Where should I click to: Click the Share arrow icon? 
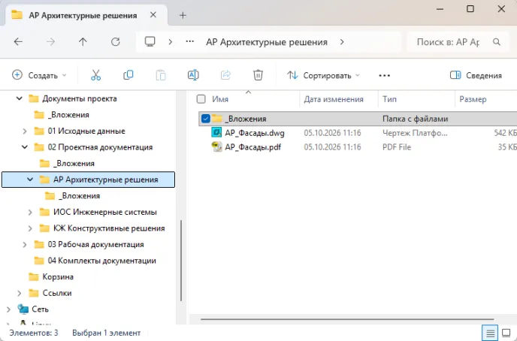225,75
